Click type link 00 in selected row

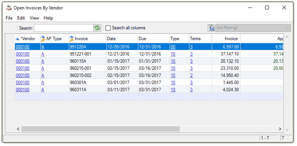click(173, 47)
